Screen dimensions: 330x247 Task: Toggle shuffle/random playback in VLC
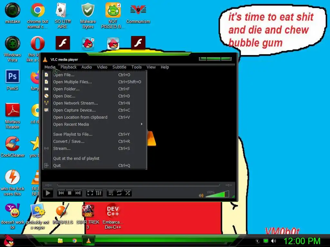(128, 193)
